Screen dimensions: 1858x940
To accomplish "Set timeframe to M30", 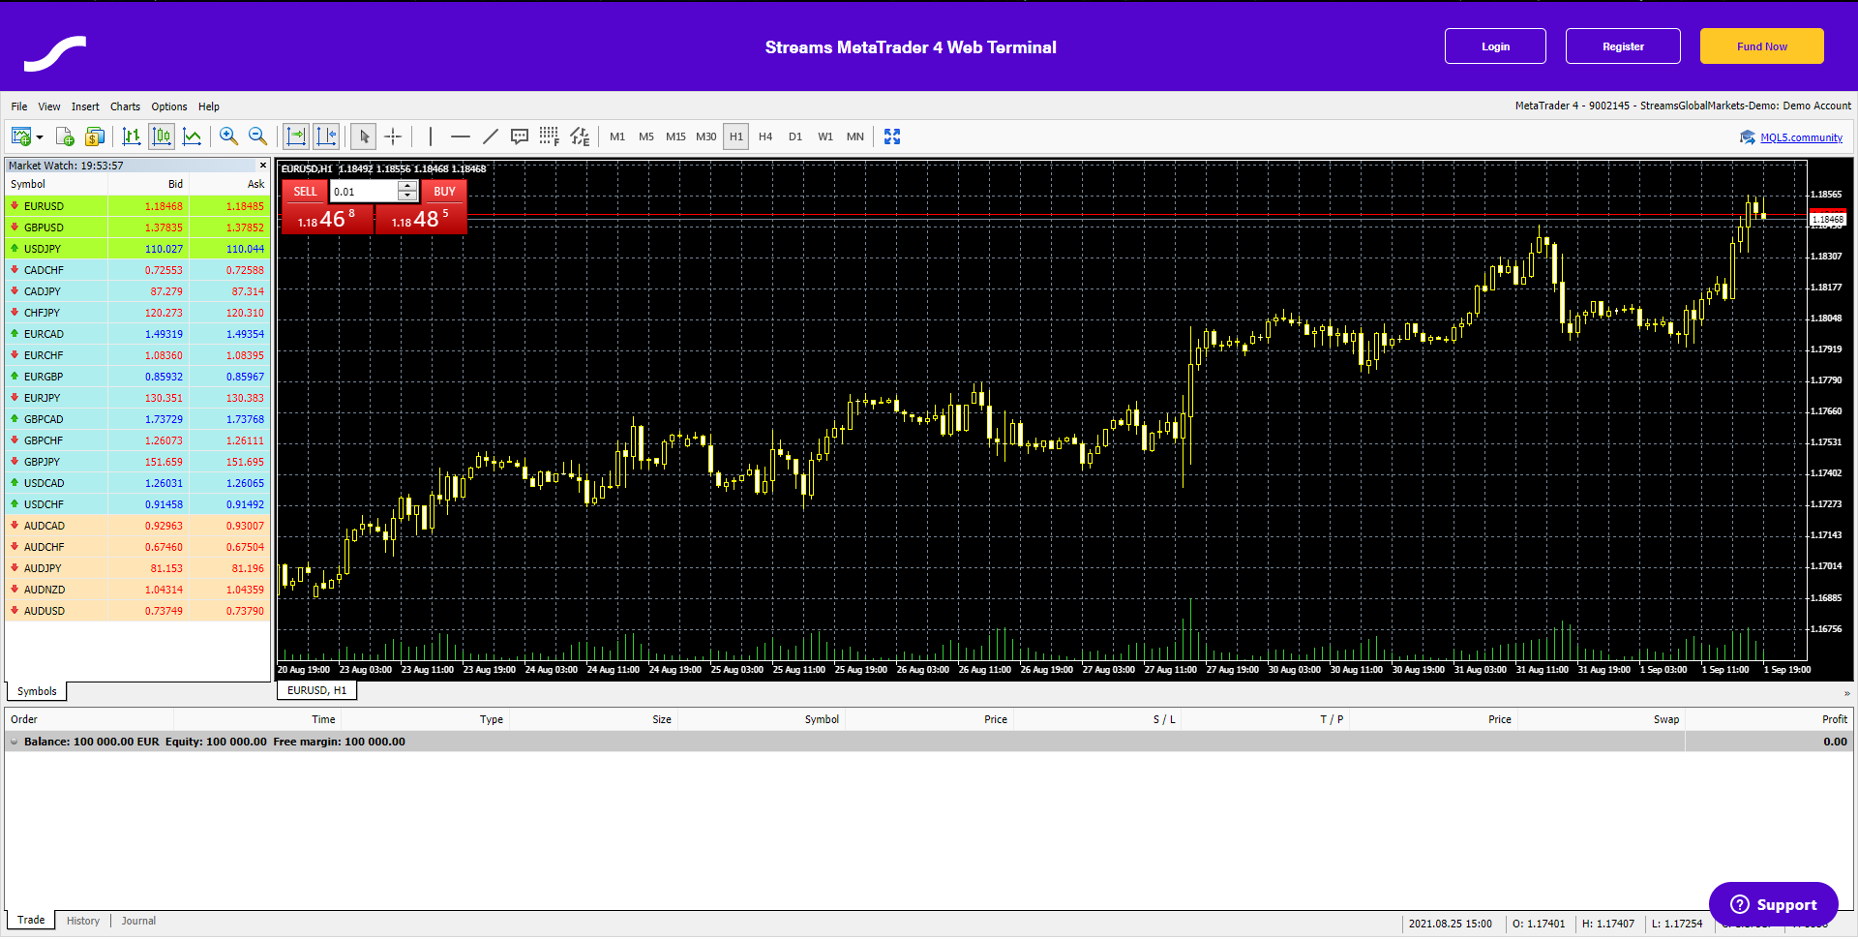I will click(706, 136).
